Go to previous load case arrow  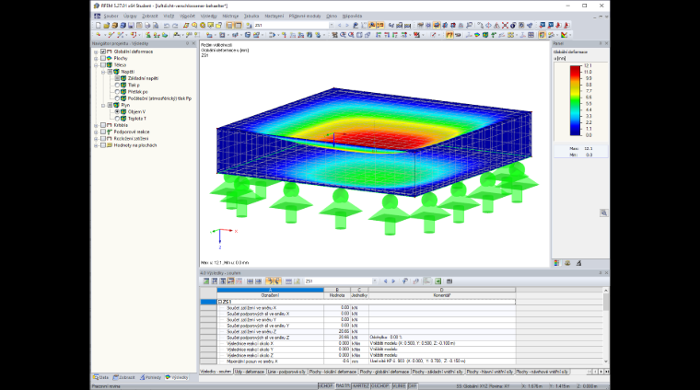[x=339, y=26]
